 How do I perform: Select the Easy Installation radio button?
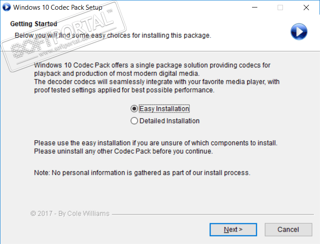tap(134, 109)
